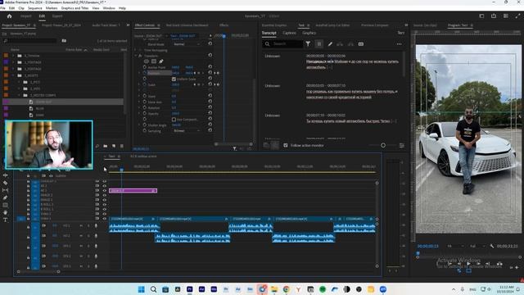Toggle the Position animation stopwatch

(145, 73)
